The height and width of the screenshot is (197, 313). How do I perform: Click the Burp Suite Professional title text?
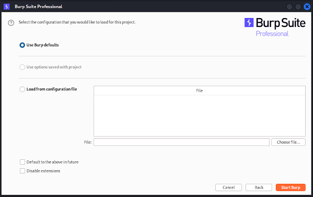coord(38,7)
